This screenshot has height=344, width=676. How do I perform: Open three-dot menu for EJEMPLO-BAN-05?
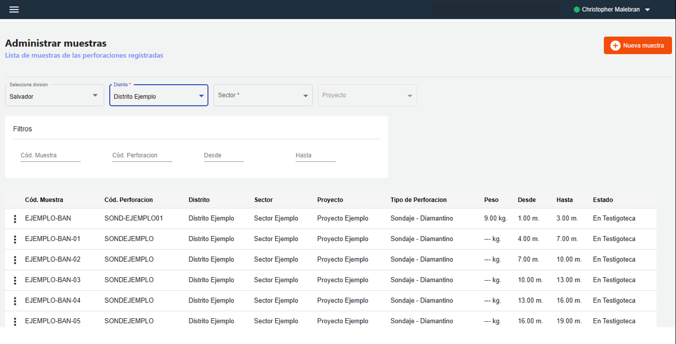pos(15,322)
